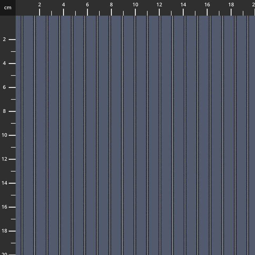
Task: Select the 12 mark on the horizontal ruler
Action: point(159,5)
